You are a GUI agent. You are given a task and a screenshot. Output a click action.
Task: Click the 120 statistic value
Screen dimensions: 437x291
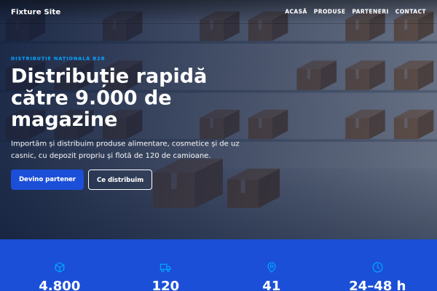click(x=165, y=285)
